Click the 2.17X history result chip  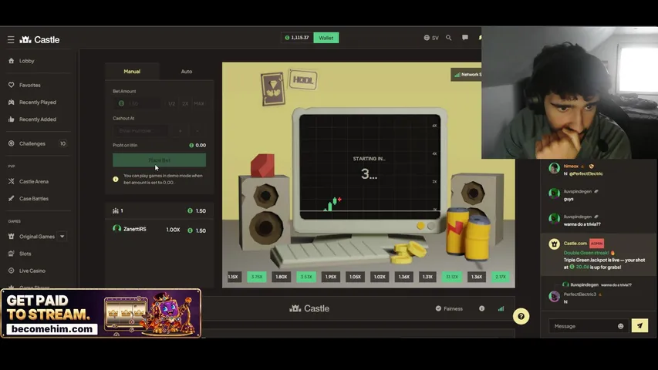501,277
